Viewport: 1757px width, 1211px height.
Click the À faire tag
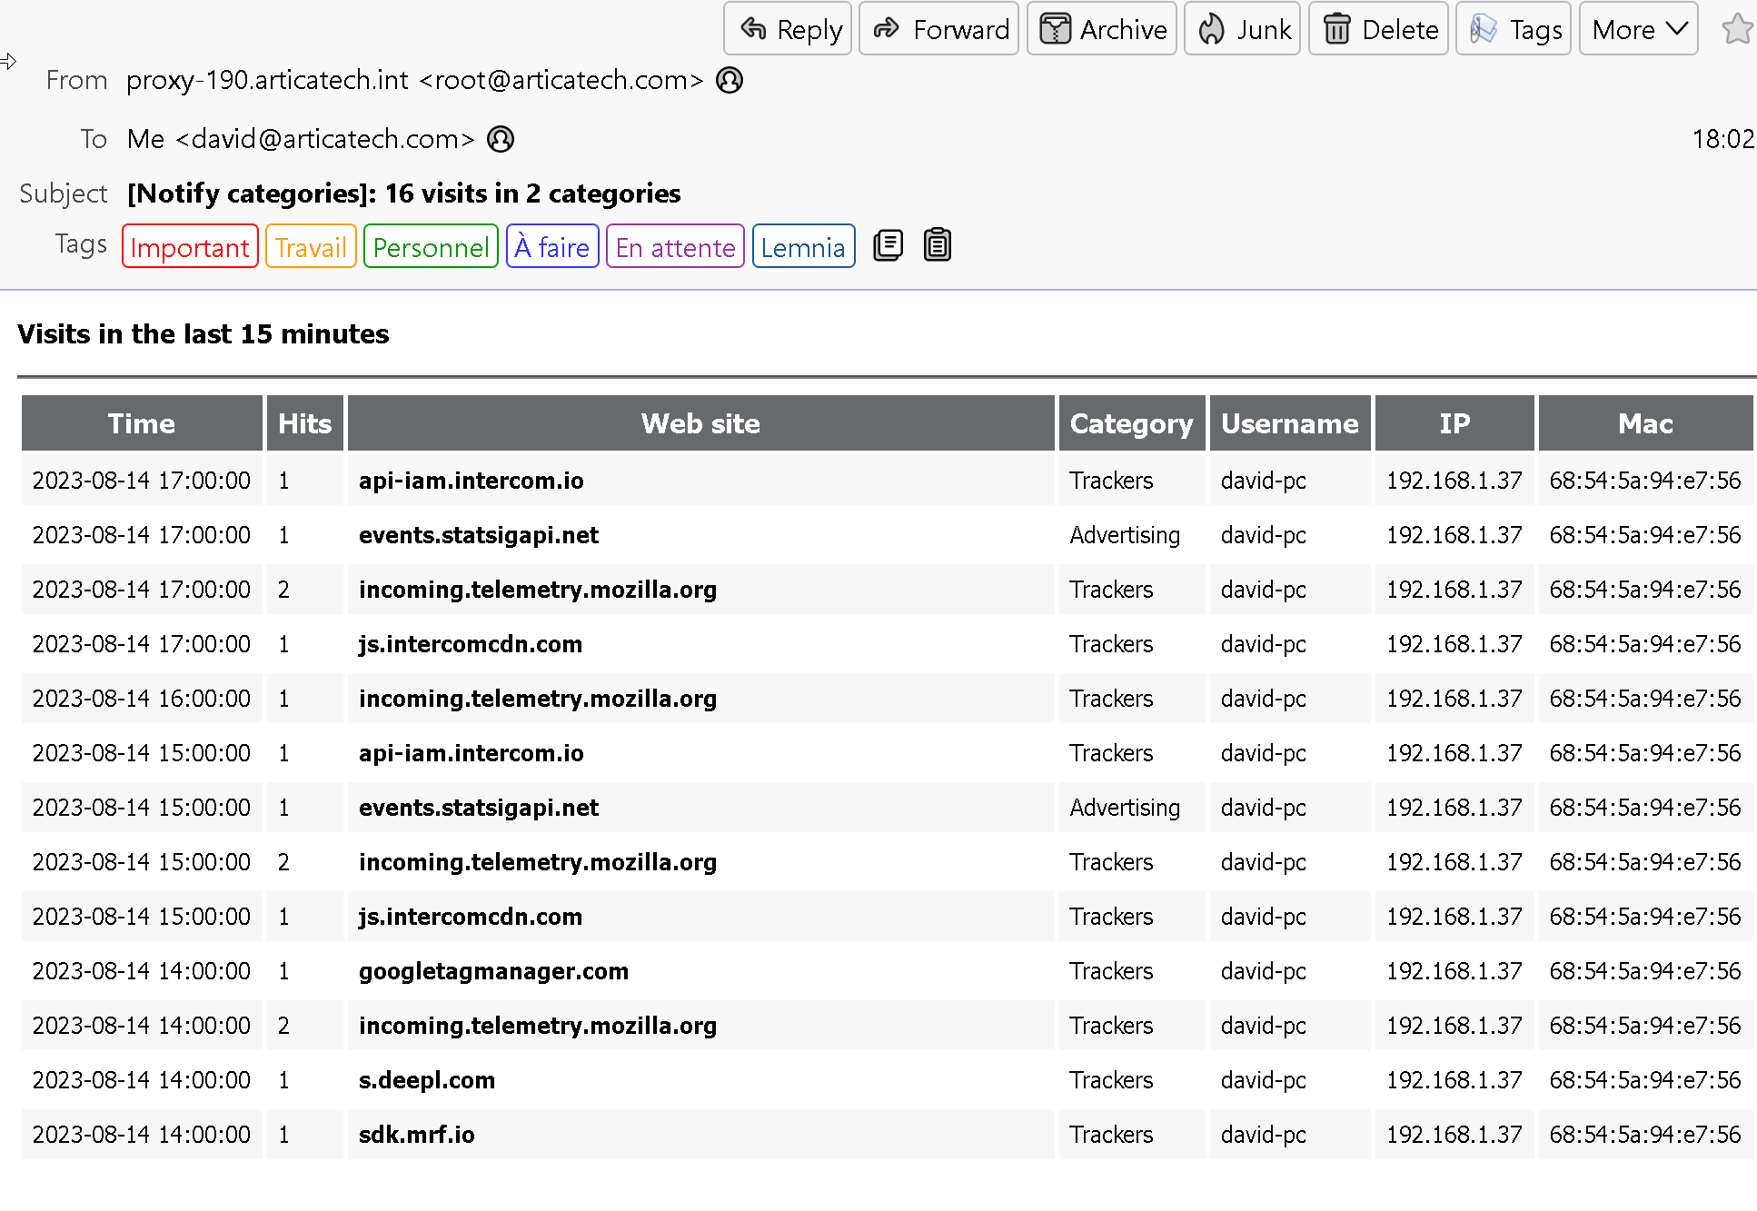point(551,247)
